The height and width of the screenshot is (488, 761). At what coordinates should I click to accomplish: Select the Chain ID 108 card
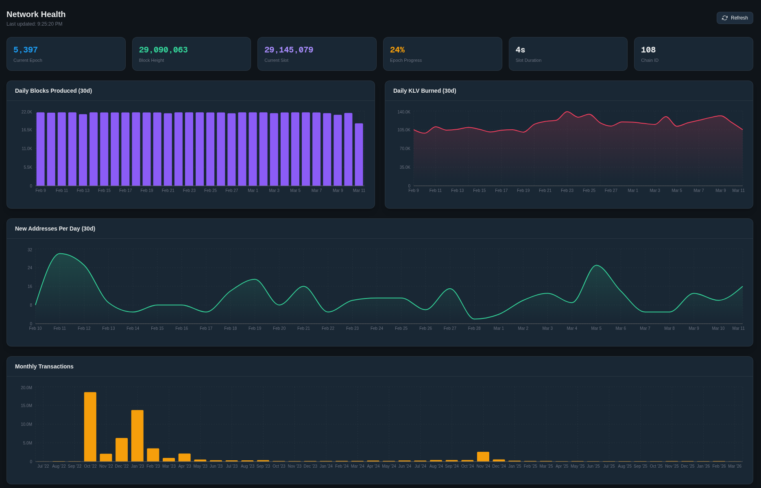(x=693, y=54)
